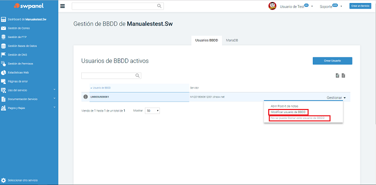Open the user avatar picture
The width and height of the screenshot is (376, 185).
point(272,6)
